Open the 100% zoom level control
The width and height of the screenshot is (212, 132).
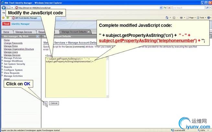(204, 130)
